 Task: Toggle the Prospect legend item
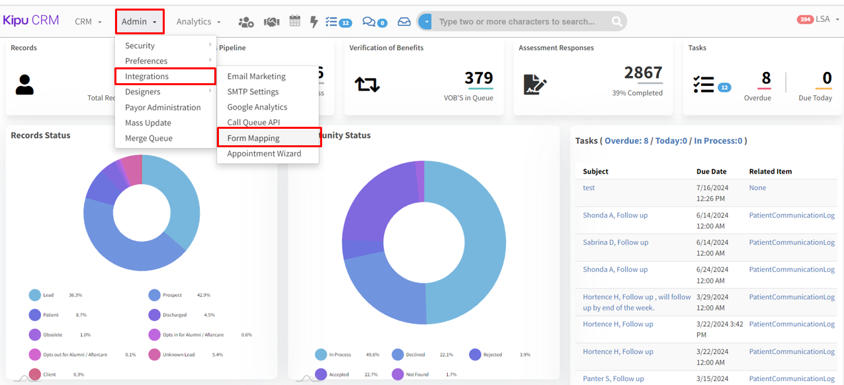coord(155,295)
